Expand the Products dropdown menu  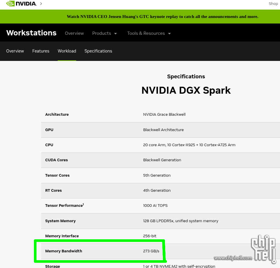point(104,33)
